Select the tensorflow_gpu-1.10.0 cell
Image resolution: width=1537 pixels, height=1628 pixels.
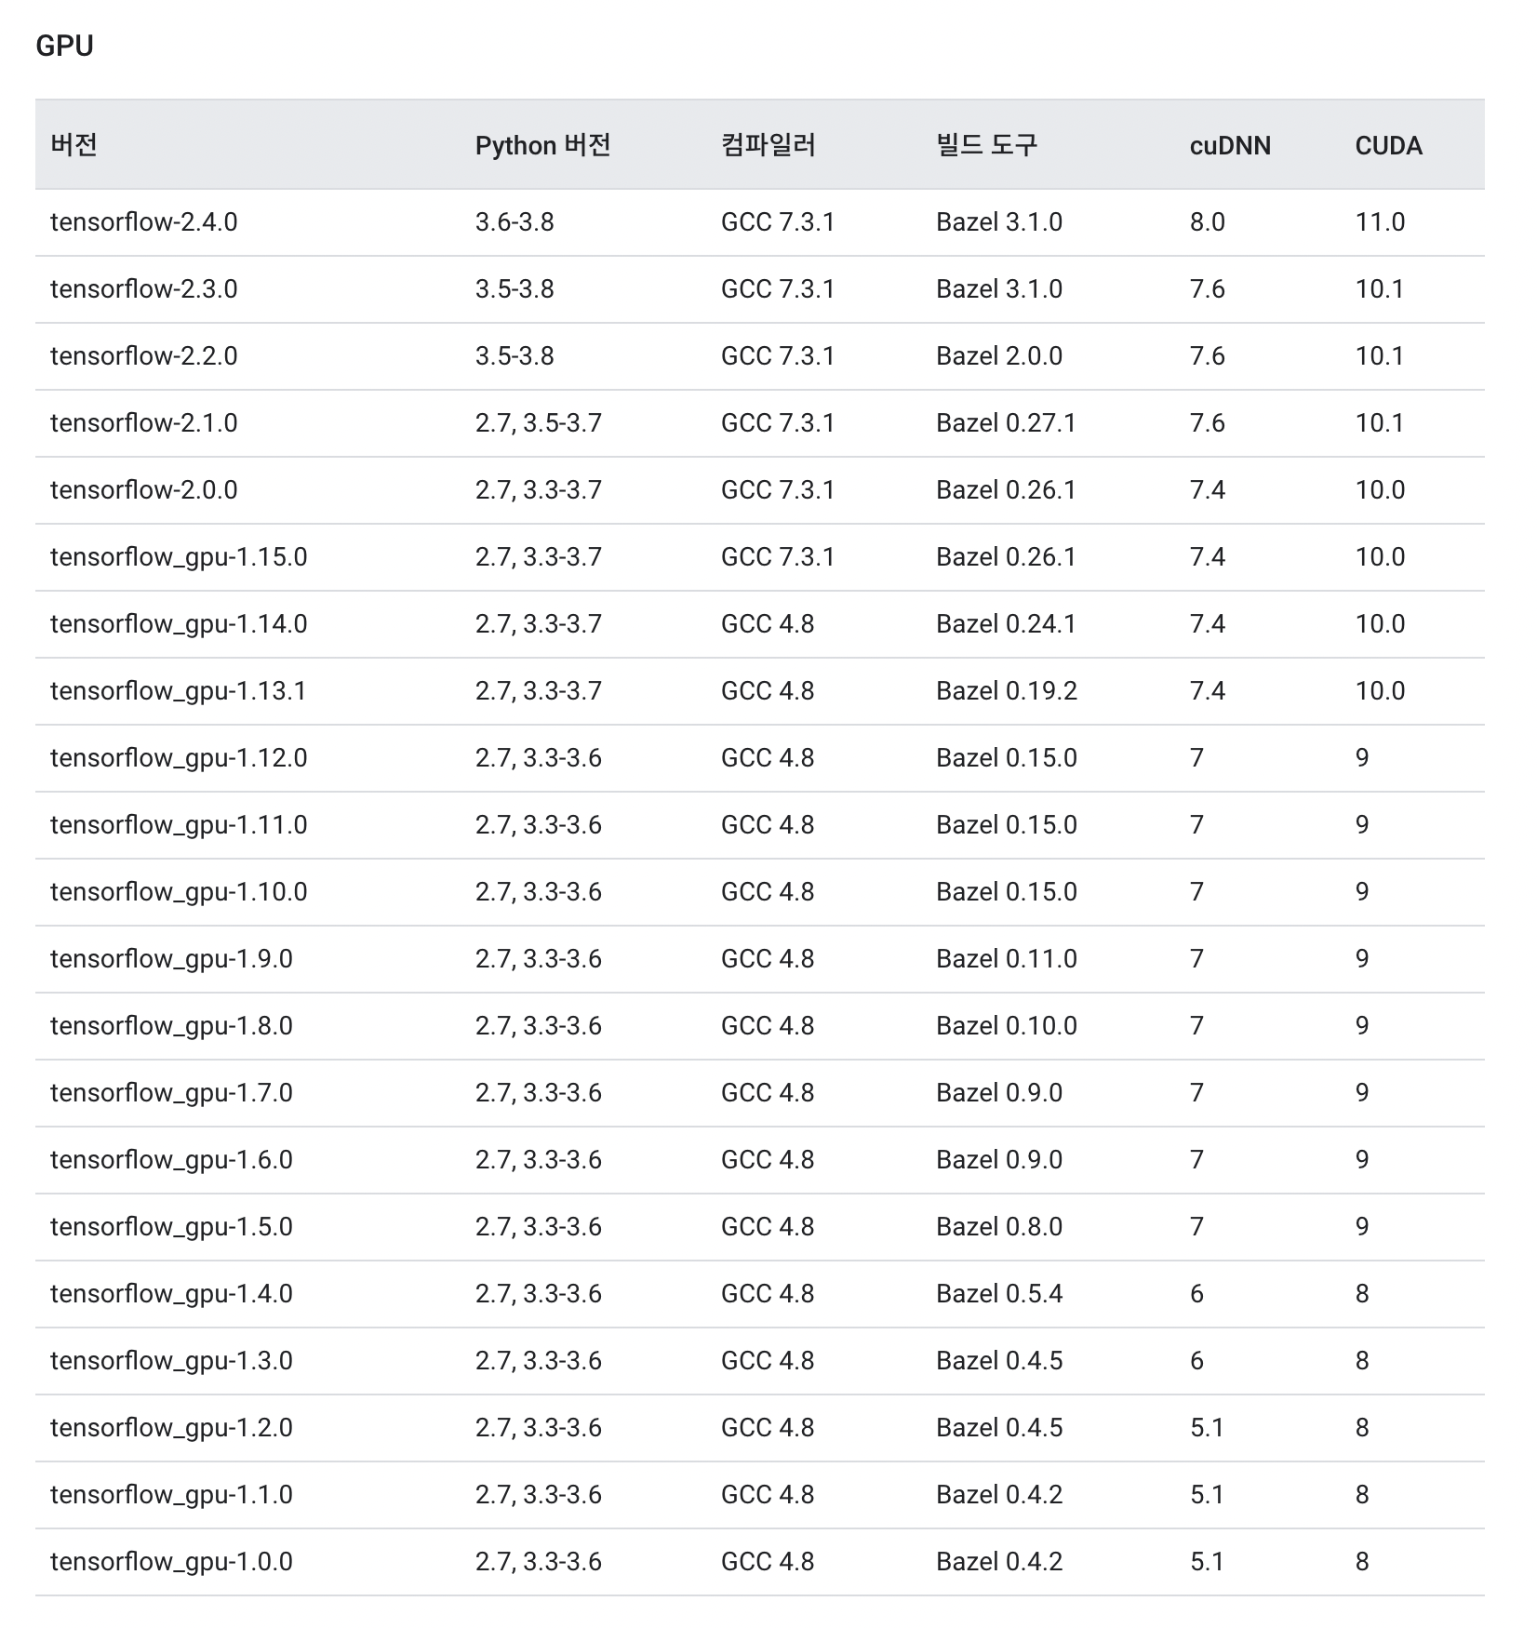pyautogui.click(x=179, y=892)
